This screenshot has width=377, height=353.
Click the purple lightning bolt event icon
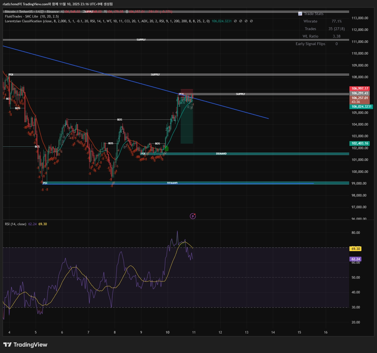click(x=193, y=216)
